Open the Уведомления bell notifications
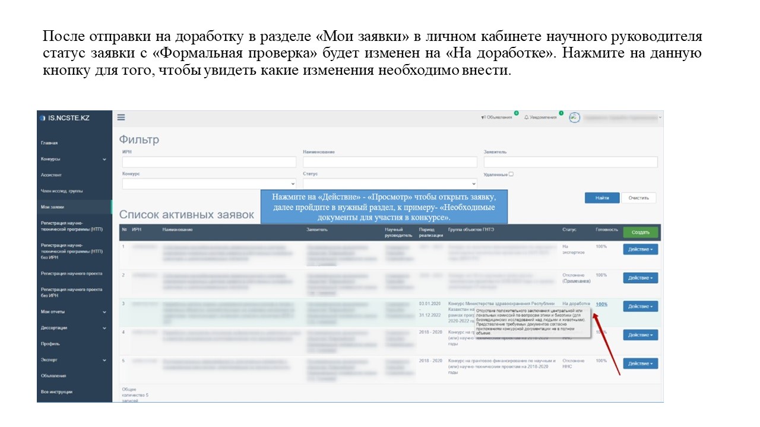Viewport: 760px width, 427px height. pos(540,117)
